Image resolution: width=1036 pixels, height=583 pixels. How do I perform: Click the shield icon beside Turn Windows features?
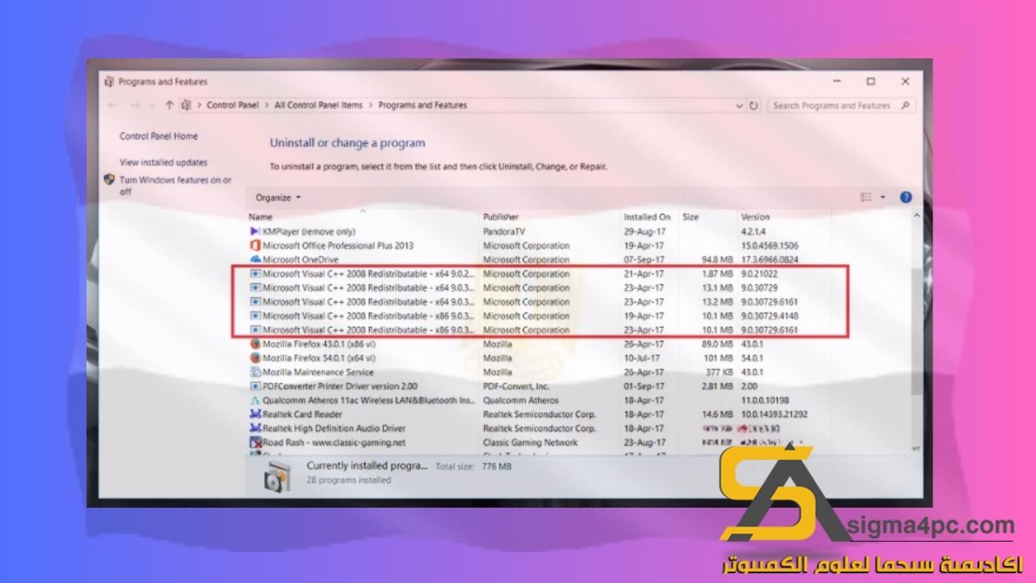pyautogui.click(x=109, y=180)
